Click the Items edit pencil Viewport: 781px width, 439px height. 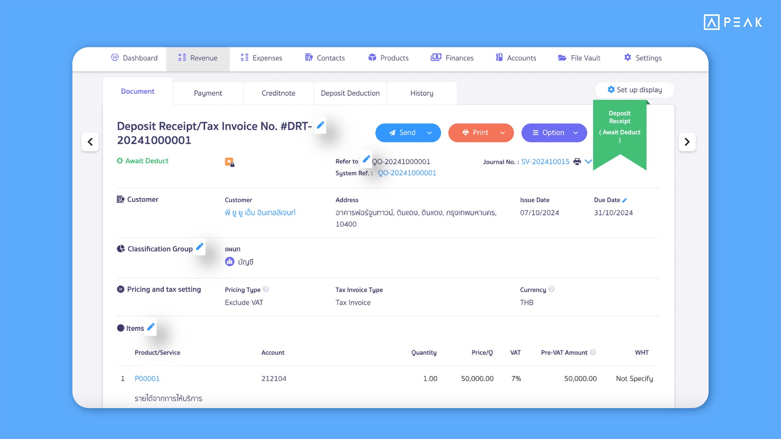151,327
